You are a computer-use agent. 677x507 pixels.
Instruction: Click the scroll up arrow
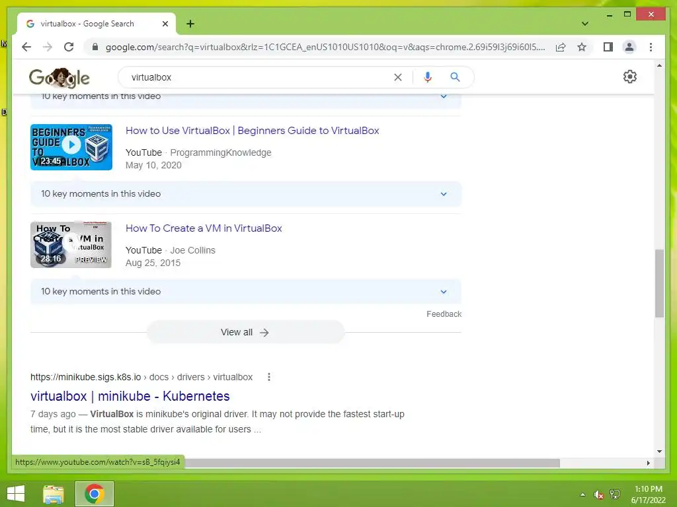[x=659, y=65]
